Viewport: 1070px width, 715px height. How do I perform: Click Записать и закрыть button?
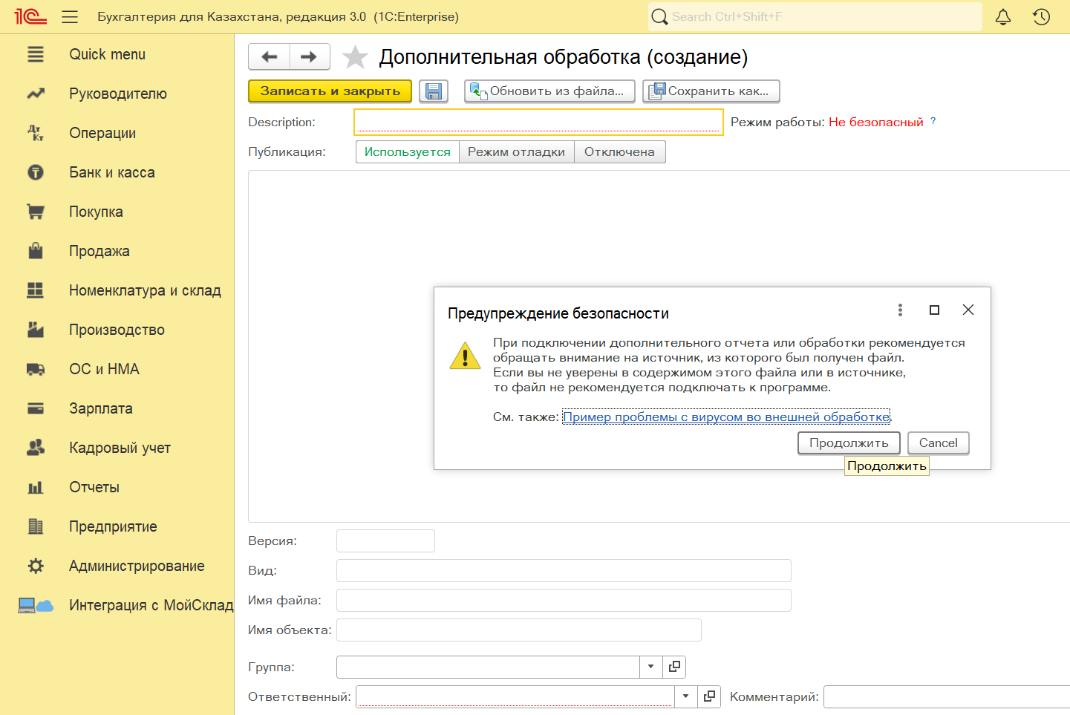click(x=330, y=91)
